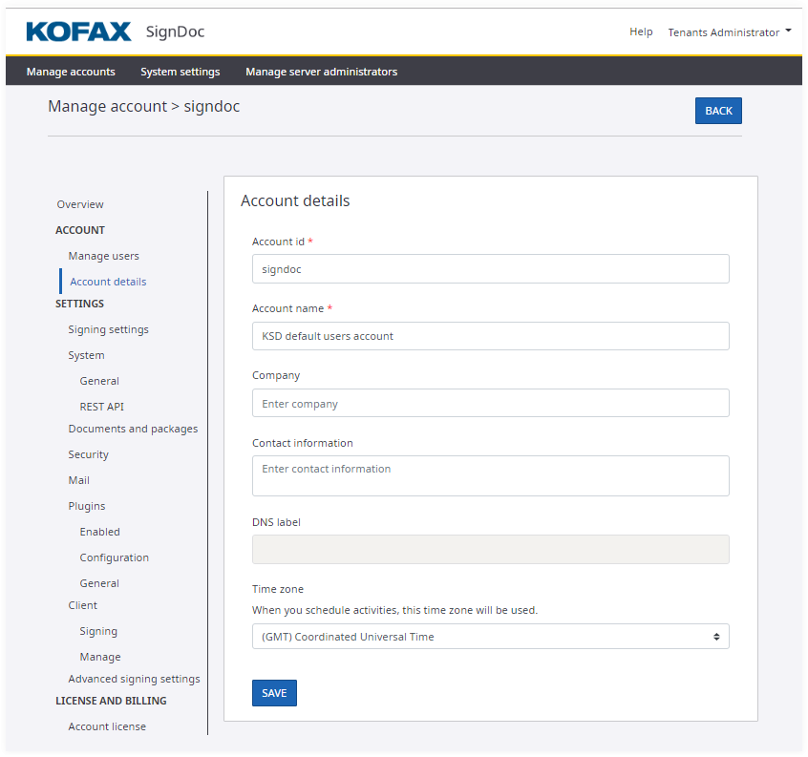Select Documents and packages
The height and width of the screenshot is (757, 808).
(x=133, y=429)
